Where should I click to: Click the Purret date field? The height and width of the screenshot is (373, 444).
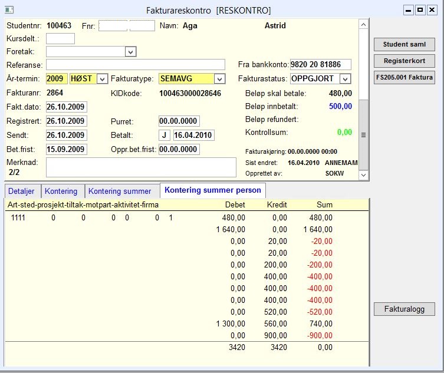[179, 121]
